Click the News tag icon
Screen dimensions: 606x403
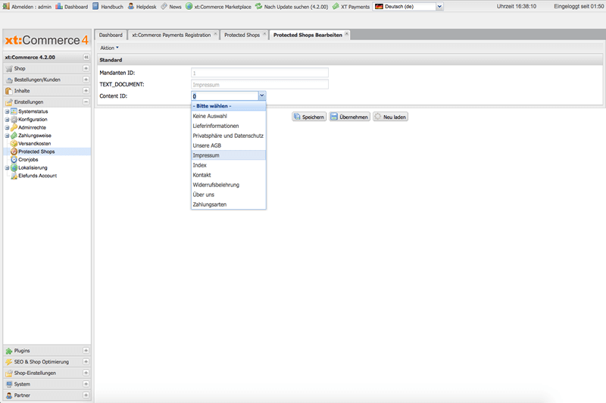(x=164, y=6)
